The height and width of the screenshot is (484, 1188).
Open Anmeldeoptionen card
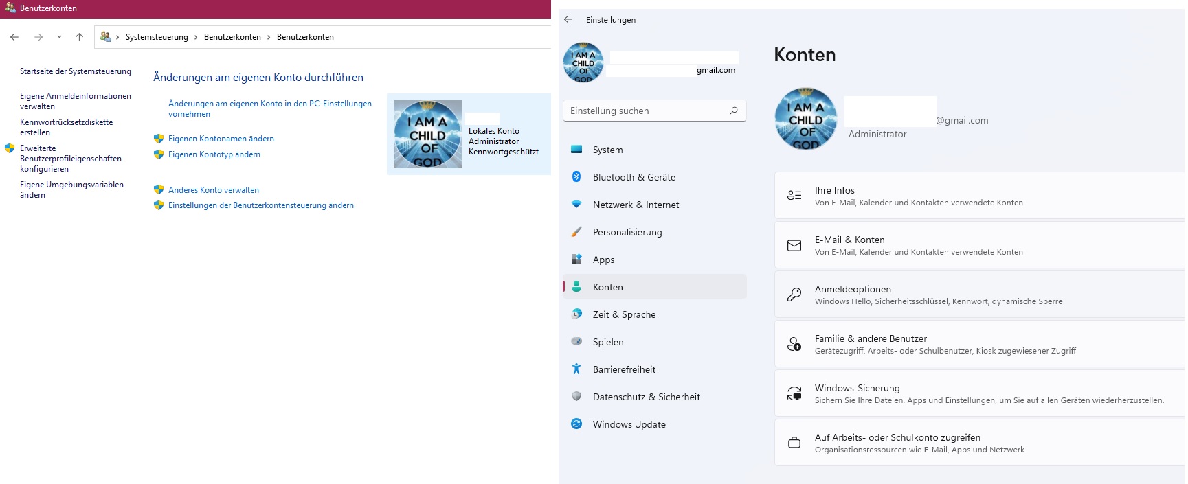[x=980, y=295]
